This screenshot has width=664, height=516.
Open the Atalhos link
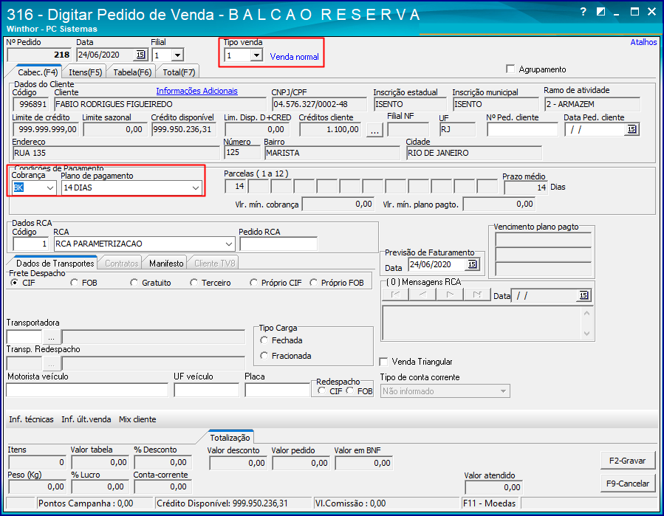click(x=643, y=42)
